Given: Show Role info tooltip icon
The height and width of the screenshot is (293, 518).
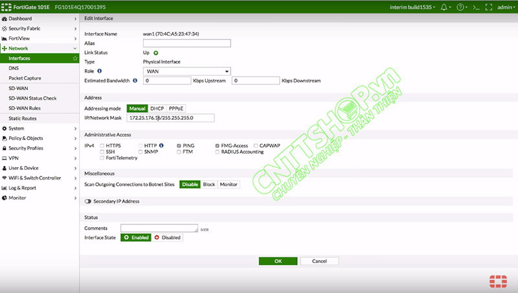Looking at the screenshot, I should coord(100,71).
